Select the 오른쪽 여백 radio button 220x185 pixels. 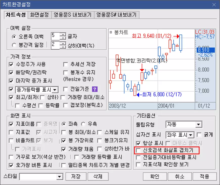point(14,37)
